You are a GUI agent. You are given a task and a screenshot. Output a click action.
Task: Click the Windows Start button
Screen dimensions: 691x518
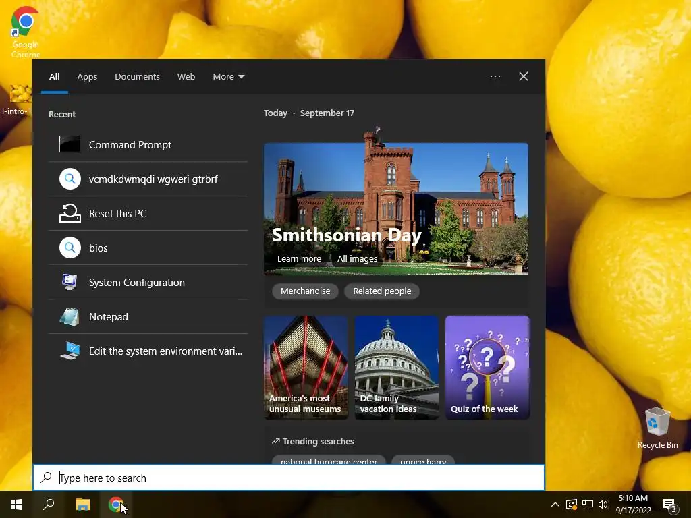(x=16, y=505)
